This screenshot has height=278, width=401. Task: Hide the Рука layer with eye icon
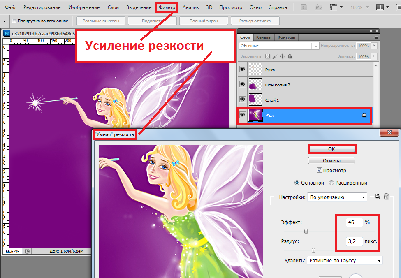pos(242,69)
